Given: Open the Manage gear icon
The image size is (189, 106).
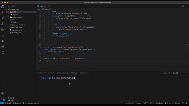Looking at the screenshot, I should [3, 99].
